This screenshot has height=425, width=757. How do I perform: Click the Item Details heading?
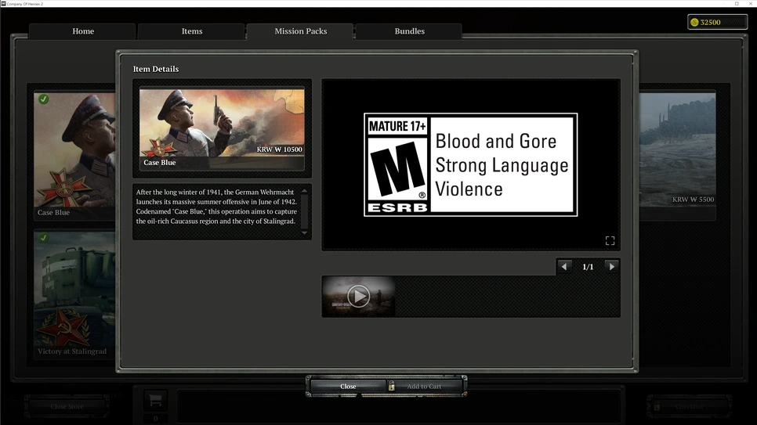(x=156, y=69)
